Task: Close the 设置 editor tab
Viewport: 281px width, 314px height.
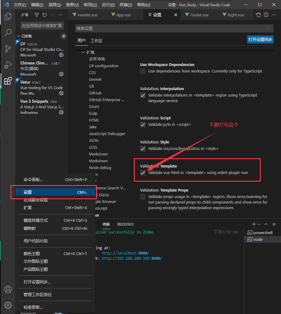Action: [x=176, y=15]
